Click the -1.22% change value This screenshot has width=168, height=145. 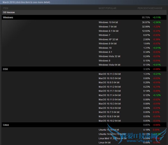click(x=157, y=27)
